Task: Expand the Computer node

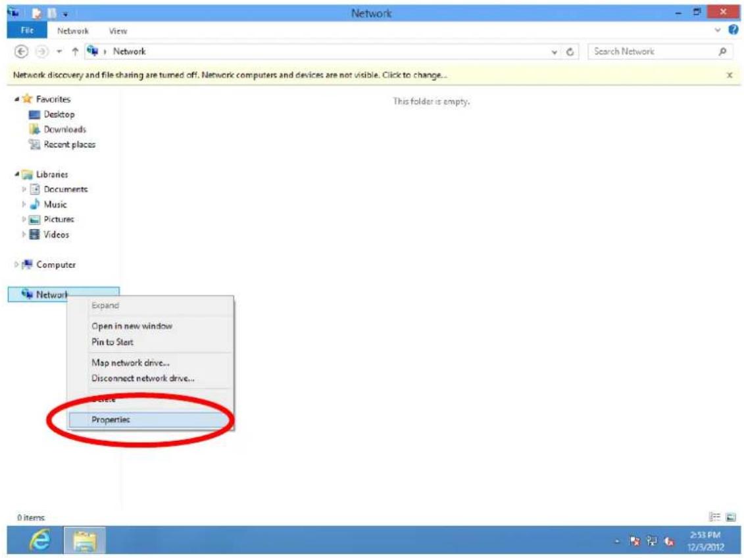Action: [16, 265]
